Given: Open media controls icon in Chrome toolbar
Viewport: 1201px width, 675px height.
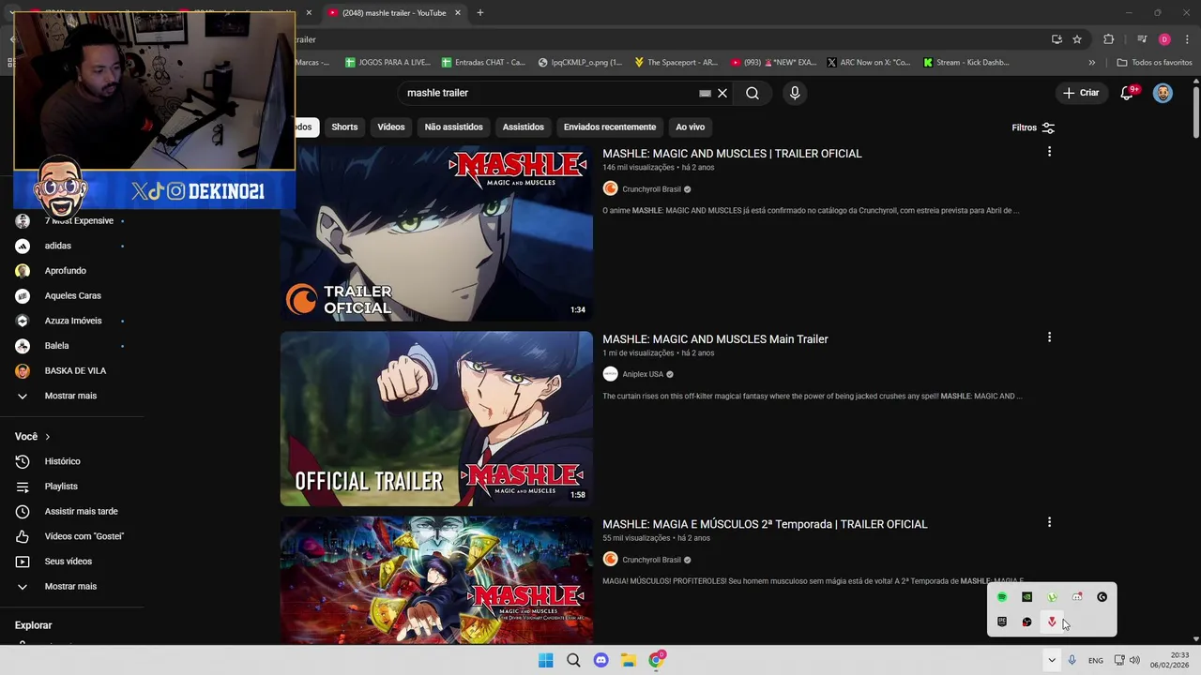Looking at the screenshot, I should point(1142,39).
